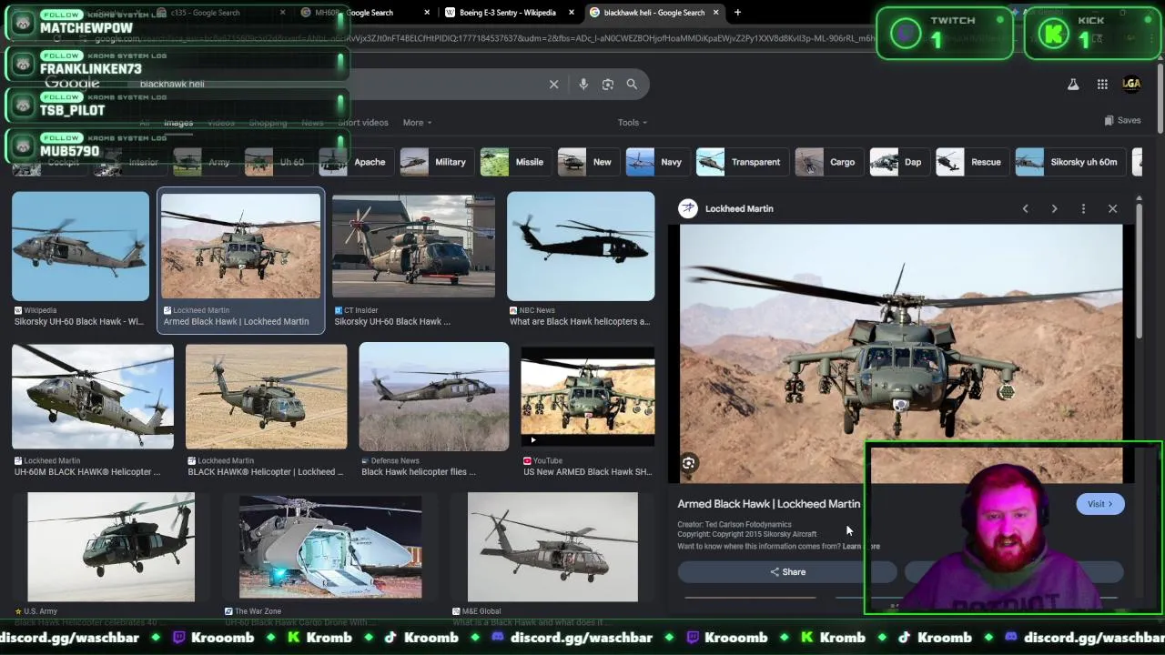Open The War Zone cargo drone thumbnail
This screenshot has width=1165, height=655.
[x=330, y=547]
